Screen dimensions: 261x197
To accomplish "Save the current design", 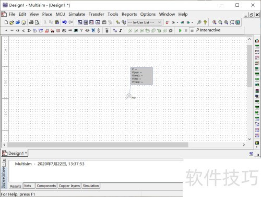I will click(23, 22).
